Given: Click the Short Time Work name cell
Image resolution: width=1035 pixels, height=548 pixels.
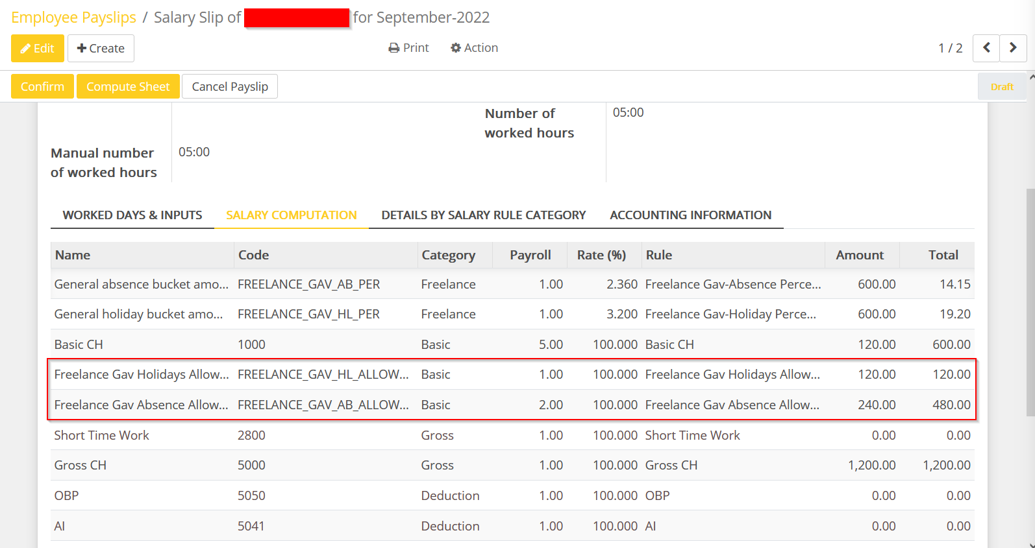Looking at the screenshot, I should pos(102,435).
